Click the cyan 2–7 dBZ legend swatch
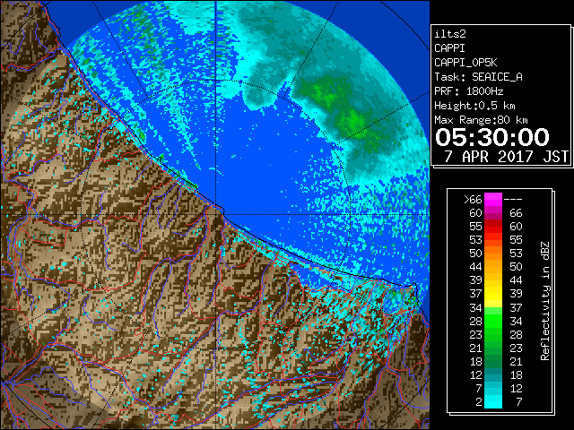The image size is (574, 430). 493,401
